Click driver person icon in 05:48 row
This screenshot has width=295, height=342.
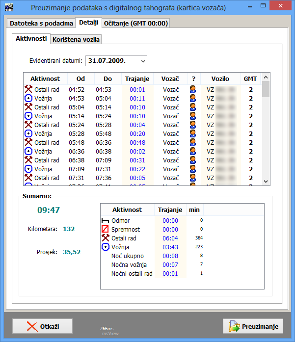pos(193,142)
